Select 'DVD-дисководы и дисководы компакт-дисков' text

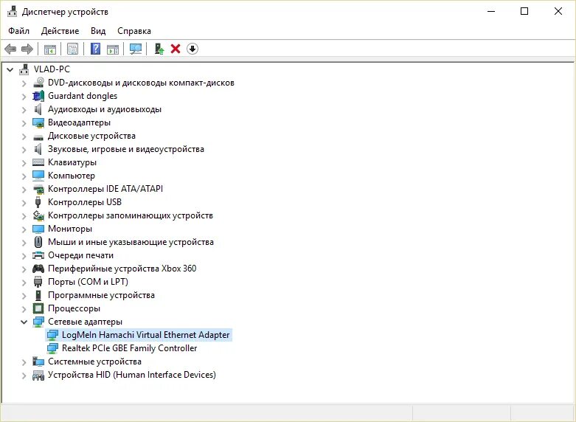pos(141,83)
